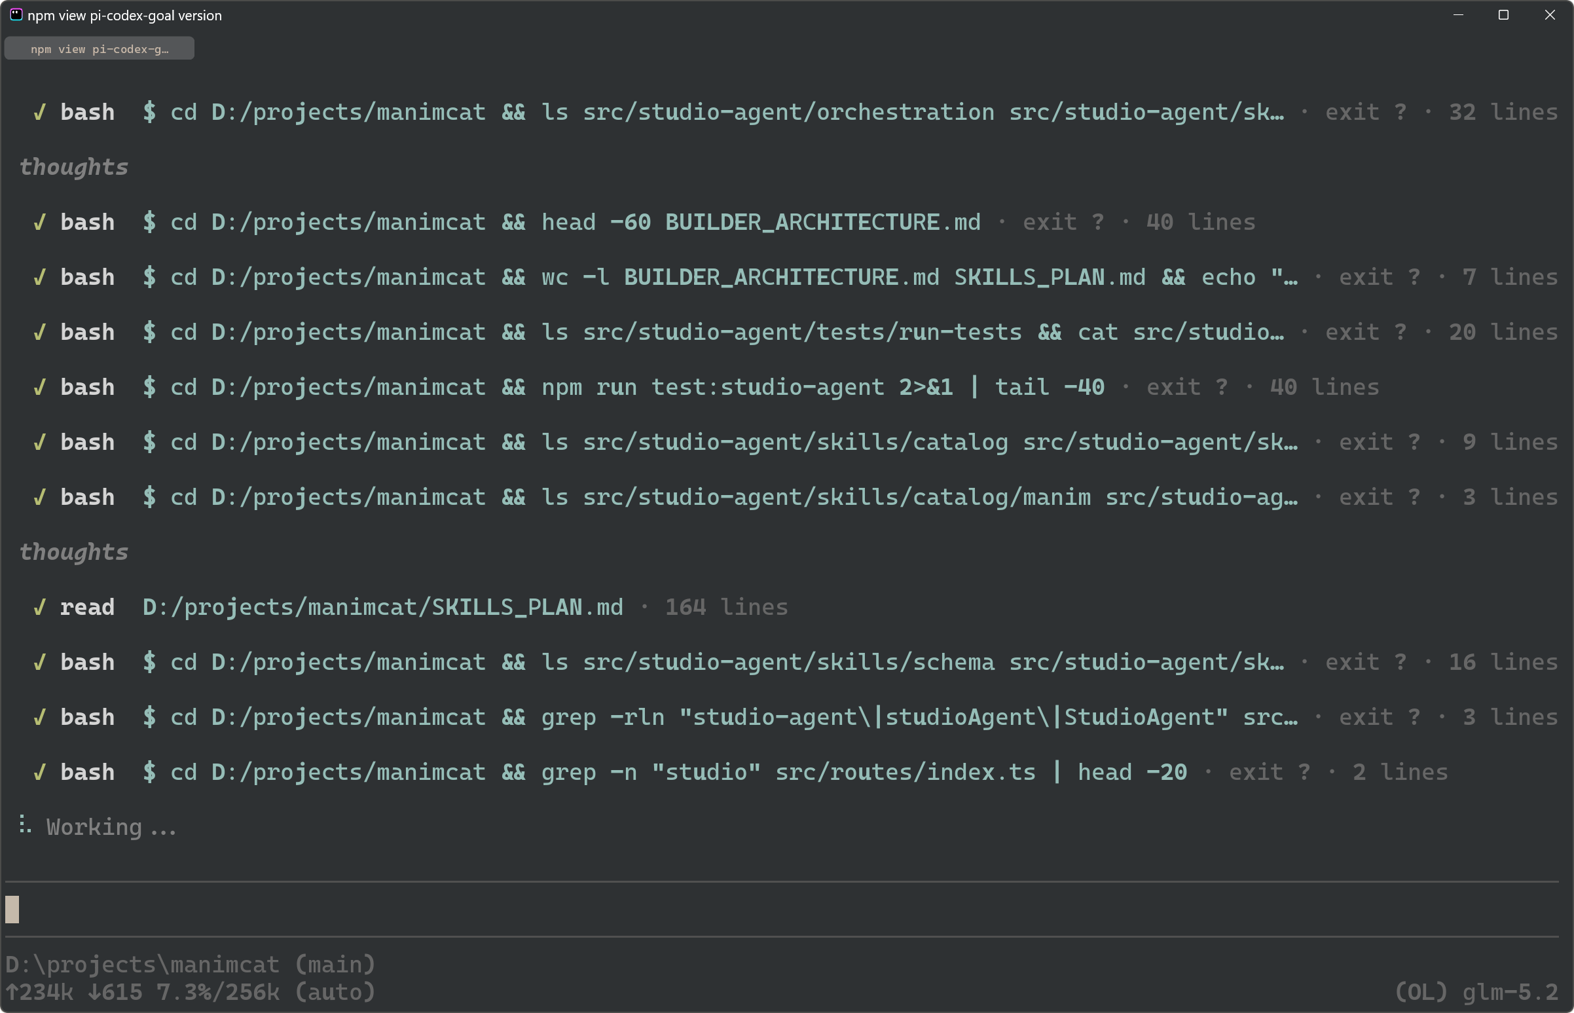The image size is (1574, 1013).
Task: Click checkmark of the grep -rln studio-agent command
Action: 39,717
